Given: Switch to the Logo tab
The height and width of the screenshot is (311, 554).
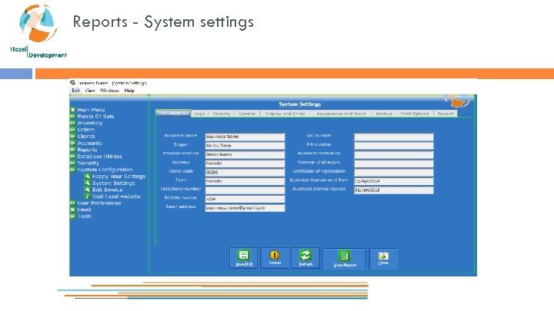Looking at the screenshot, I should click(x=199, y=114).
